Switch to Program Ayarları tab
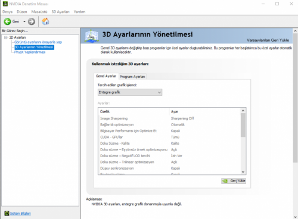 click(x=132, y=77)
